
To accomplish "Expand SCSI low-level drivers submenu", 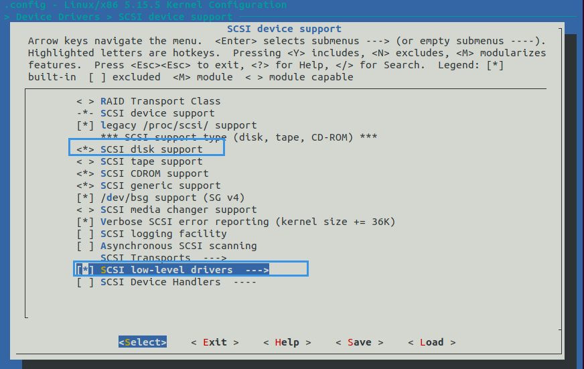I will [184, 270].
